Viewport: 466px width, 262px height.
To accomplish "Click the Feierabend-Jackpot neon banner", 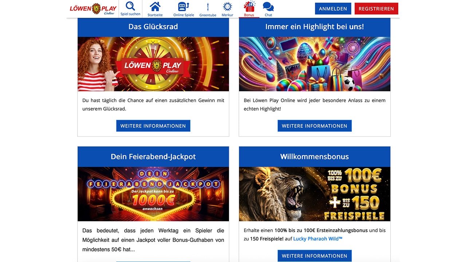I will (x=153, y=194).
